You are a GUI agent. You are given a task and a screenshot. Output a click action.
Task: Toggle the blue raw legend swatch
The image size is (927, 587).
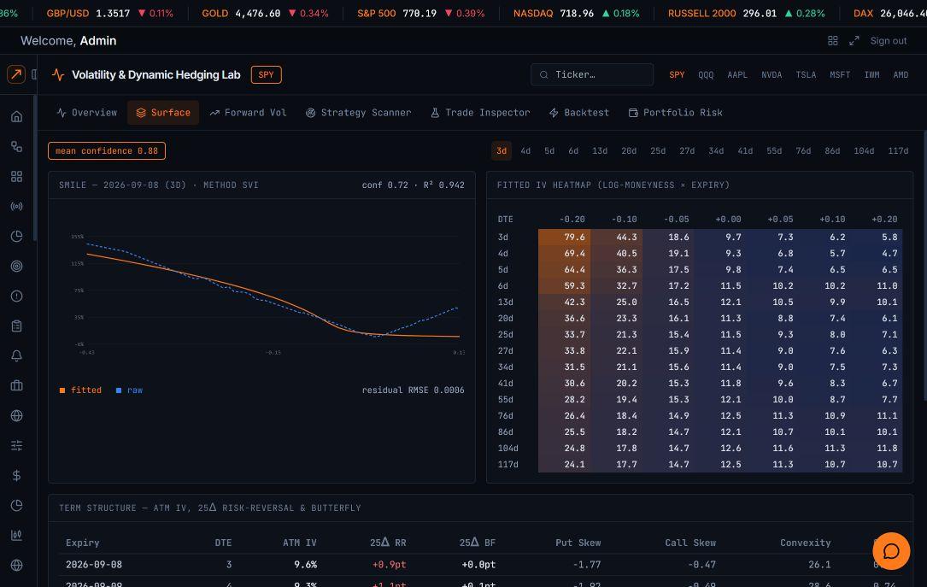[119, 390]
